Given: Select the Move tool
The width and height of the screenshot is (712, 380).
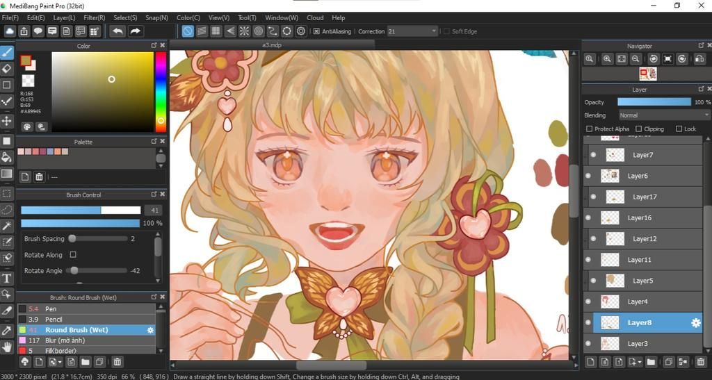Looking at the screenshot, I should coord(7,121).
